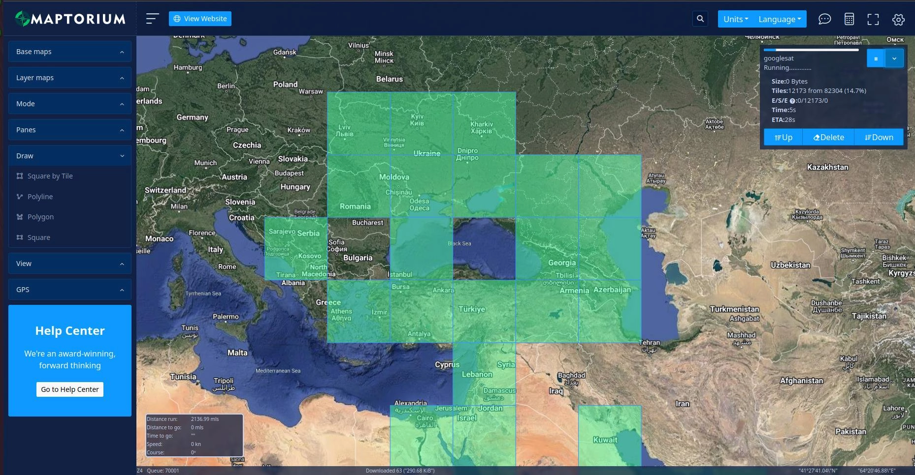This screenshot has width=915, height=475.
Task: Click the Tiles 12173 from 82304 text
Action: pyautogui.click(x=818, y=91)
